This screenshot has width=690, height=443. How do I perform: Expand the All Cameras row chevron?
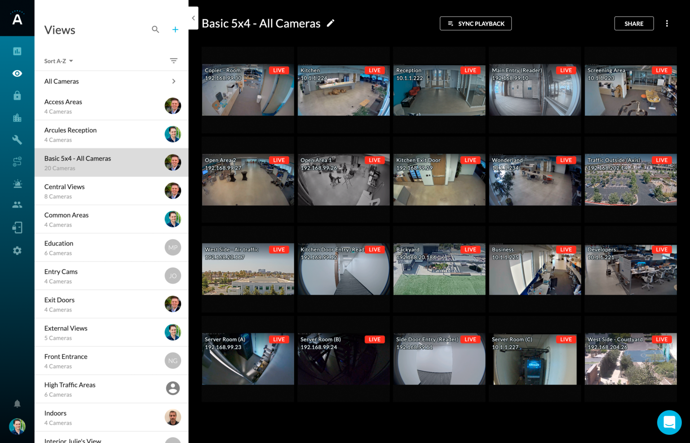[x=174, y=81]
